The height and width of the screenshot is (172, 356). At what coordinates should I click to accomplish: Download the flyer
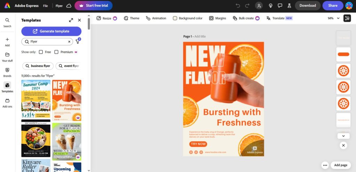pos(308,6)
